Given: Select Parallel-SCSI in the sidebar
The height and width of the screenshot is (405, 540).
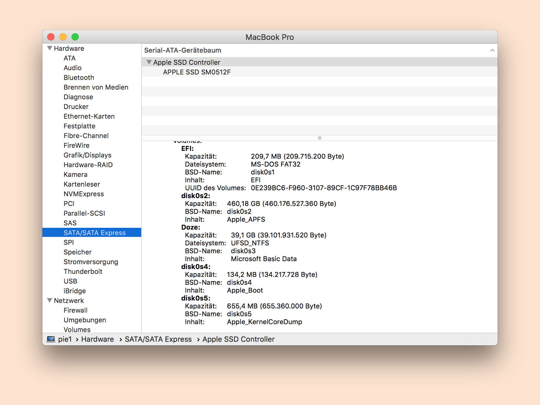Looking at the screenshot, I should point(84,213).
